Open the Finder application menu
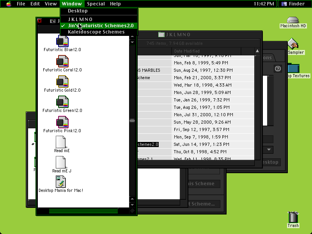The image size is (312, 234). (x=294, y=4)
